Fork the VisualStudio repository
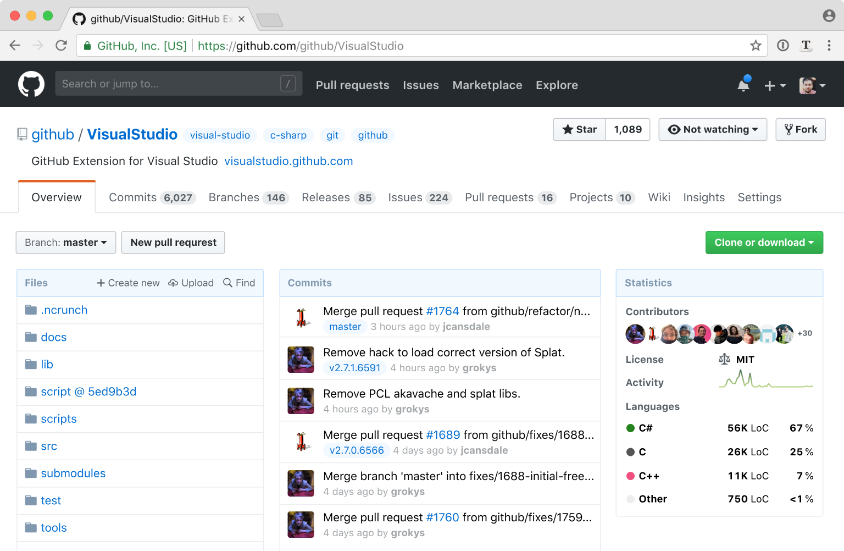The width and height of the screenshot is (844, 551). pyautogui.click(x=800, y=130)
